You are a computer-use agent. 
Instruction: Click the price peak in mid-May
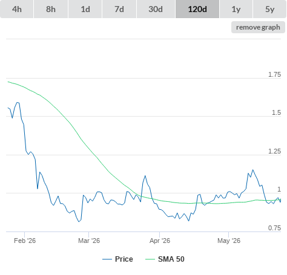pyautogui.click(x=252, y=170)
